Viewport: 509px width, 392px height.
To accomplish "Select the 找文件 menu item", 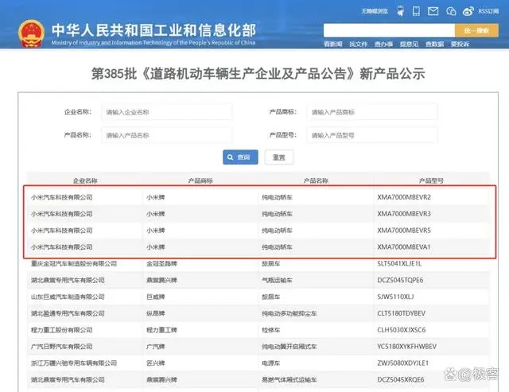I will pyautogui.click(x=358, y=44).
